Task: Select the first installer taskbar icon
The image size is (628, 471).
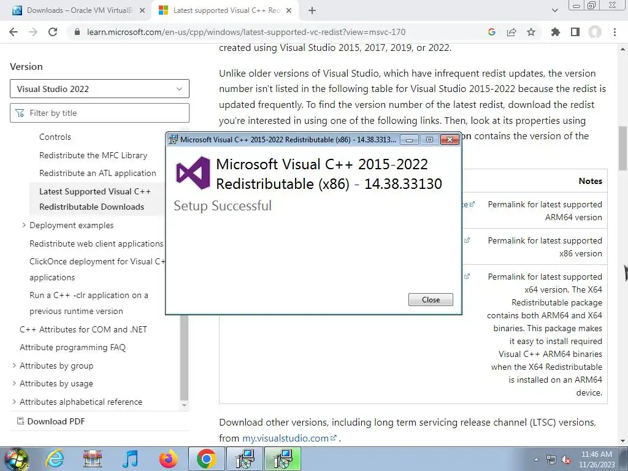Action: [244, 459]
